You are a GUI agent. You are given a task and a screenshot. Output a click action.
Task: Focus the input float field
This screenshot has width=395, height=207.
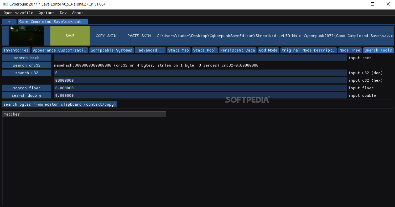tap(200, 88)
